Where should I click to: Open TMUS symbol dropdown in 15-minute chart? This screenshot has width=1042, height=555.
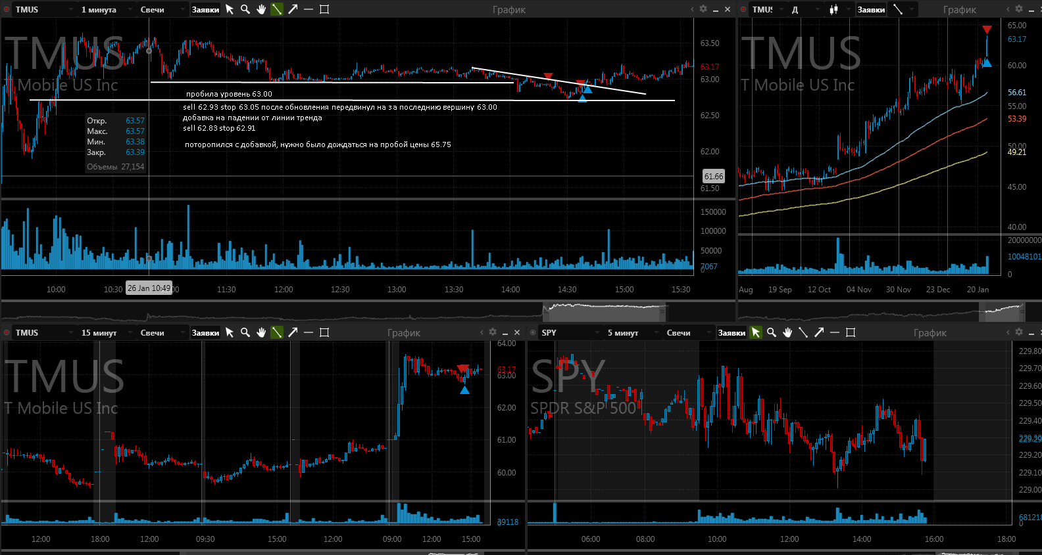(44, 332)
